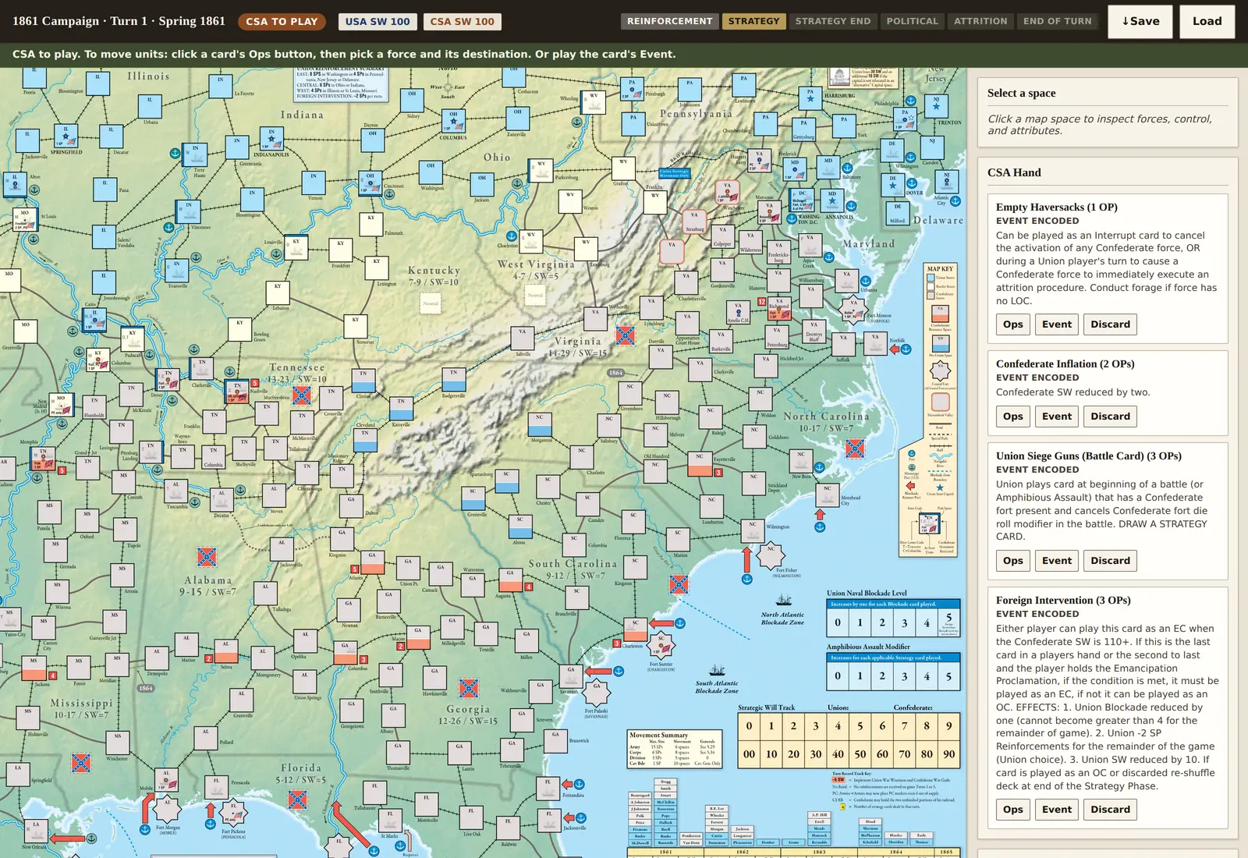Go to the REINFORCEMENT phase chip

pyautogui.click(x=669, y=21)
